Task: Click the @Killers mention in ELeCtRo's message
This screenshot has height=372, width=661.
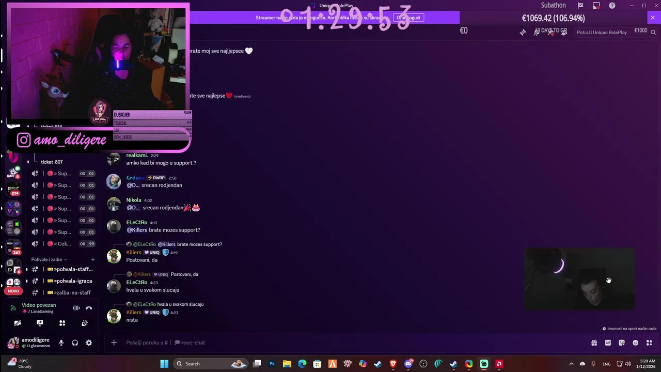Action: [137, 230]
